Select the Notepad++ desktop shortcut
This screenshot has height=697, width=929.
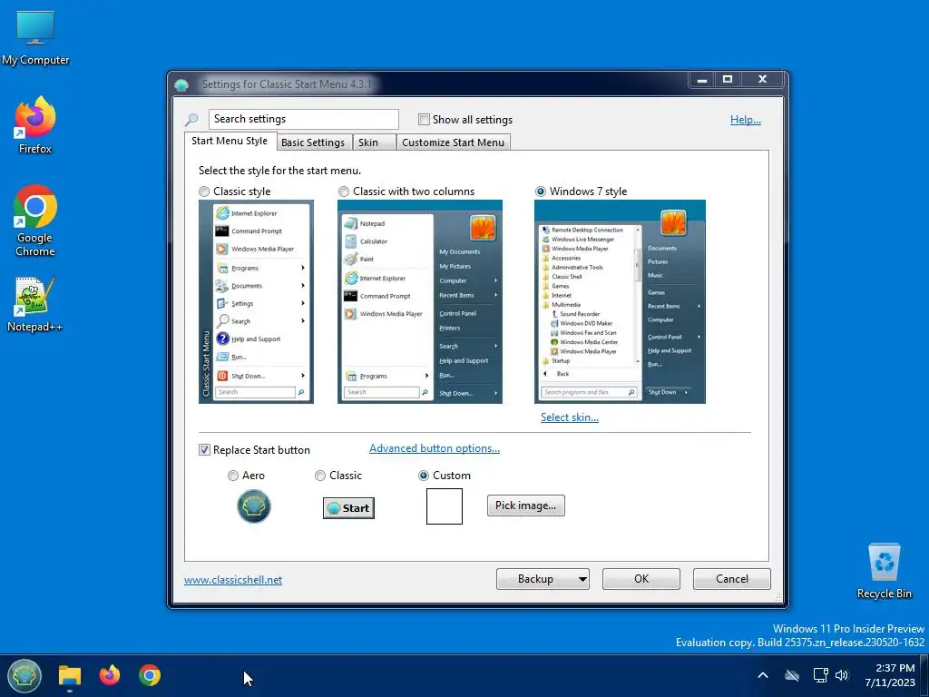coord(35,304)
